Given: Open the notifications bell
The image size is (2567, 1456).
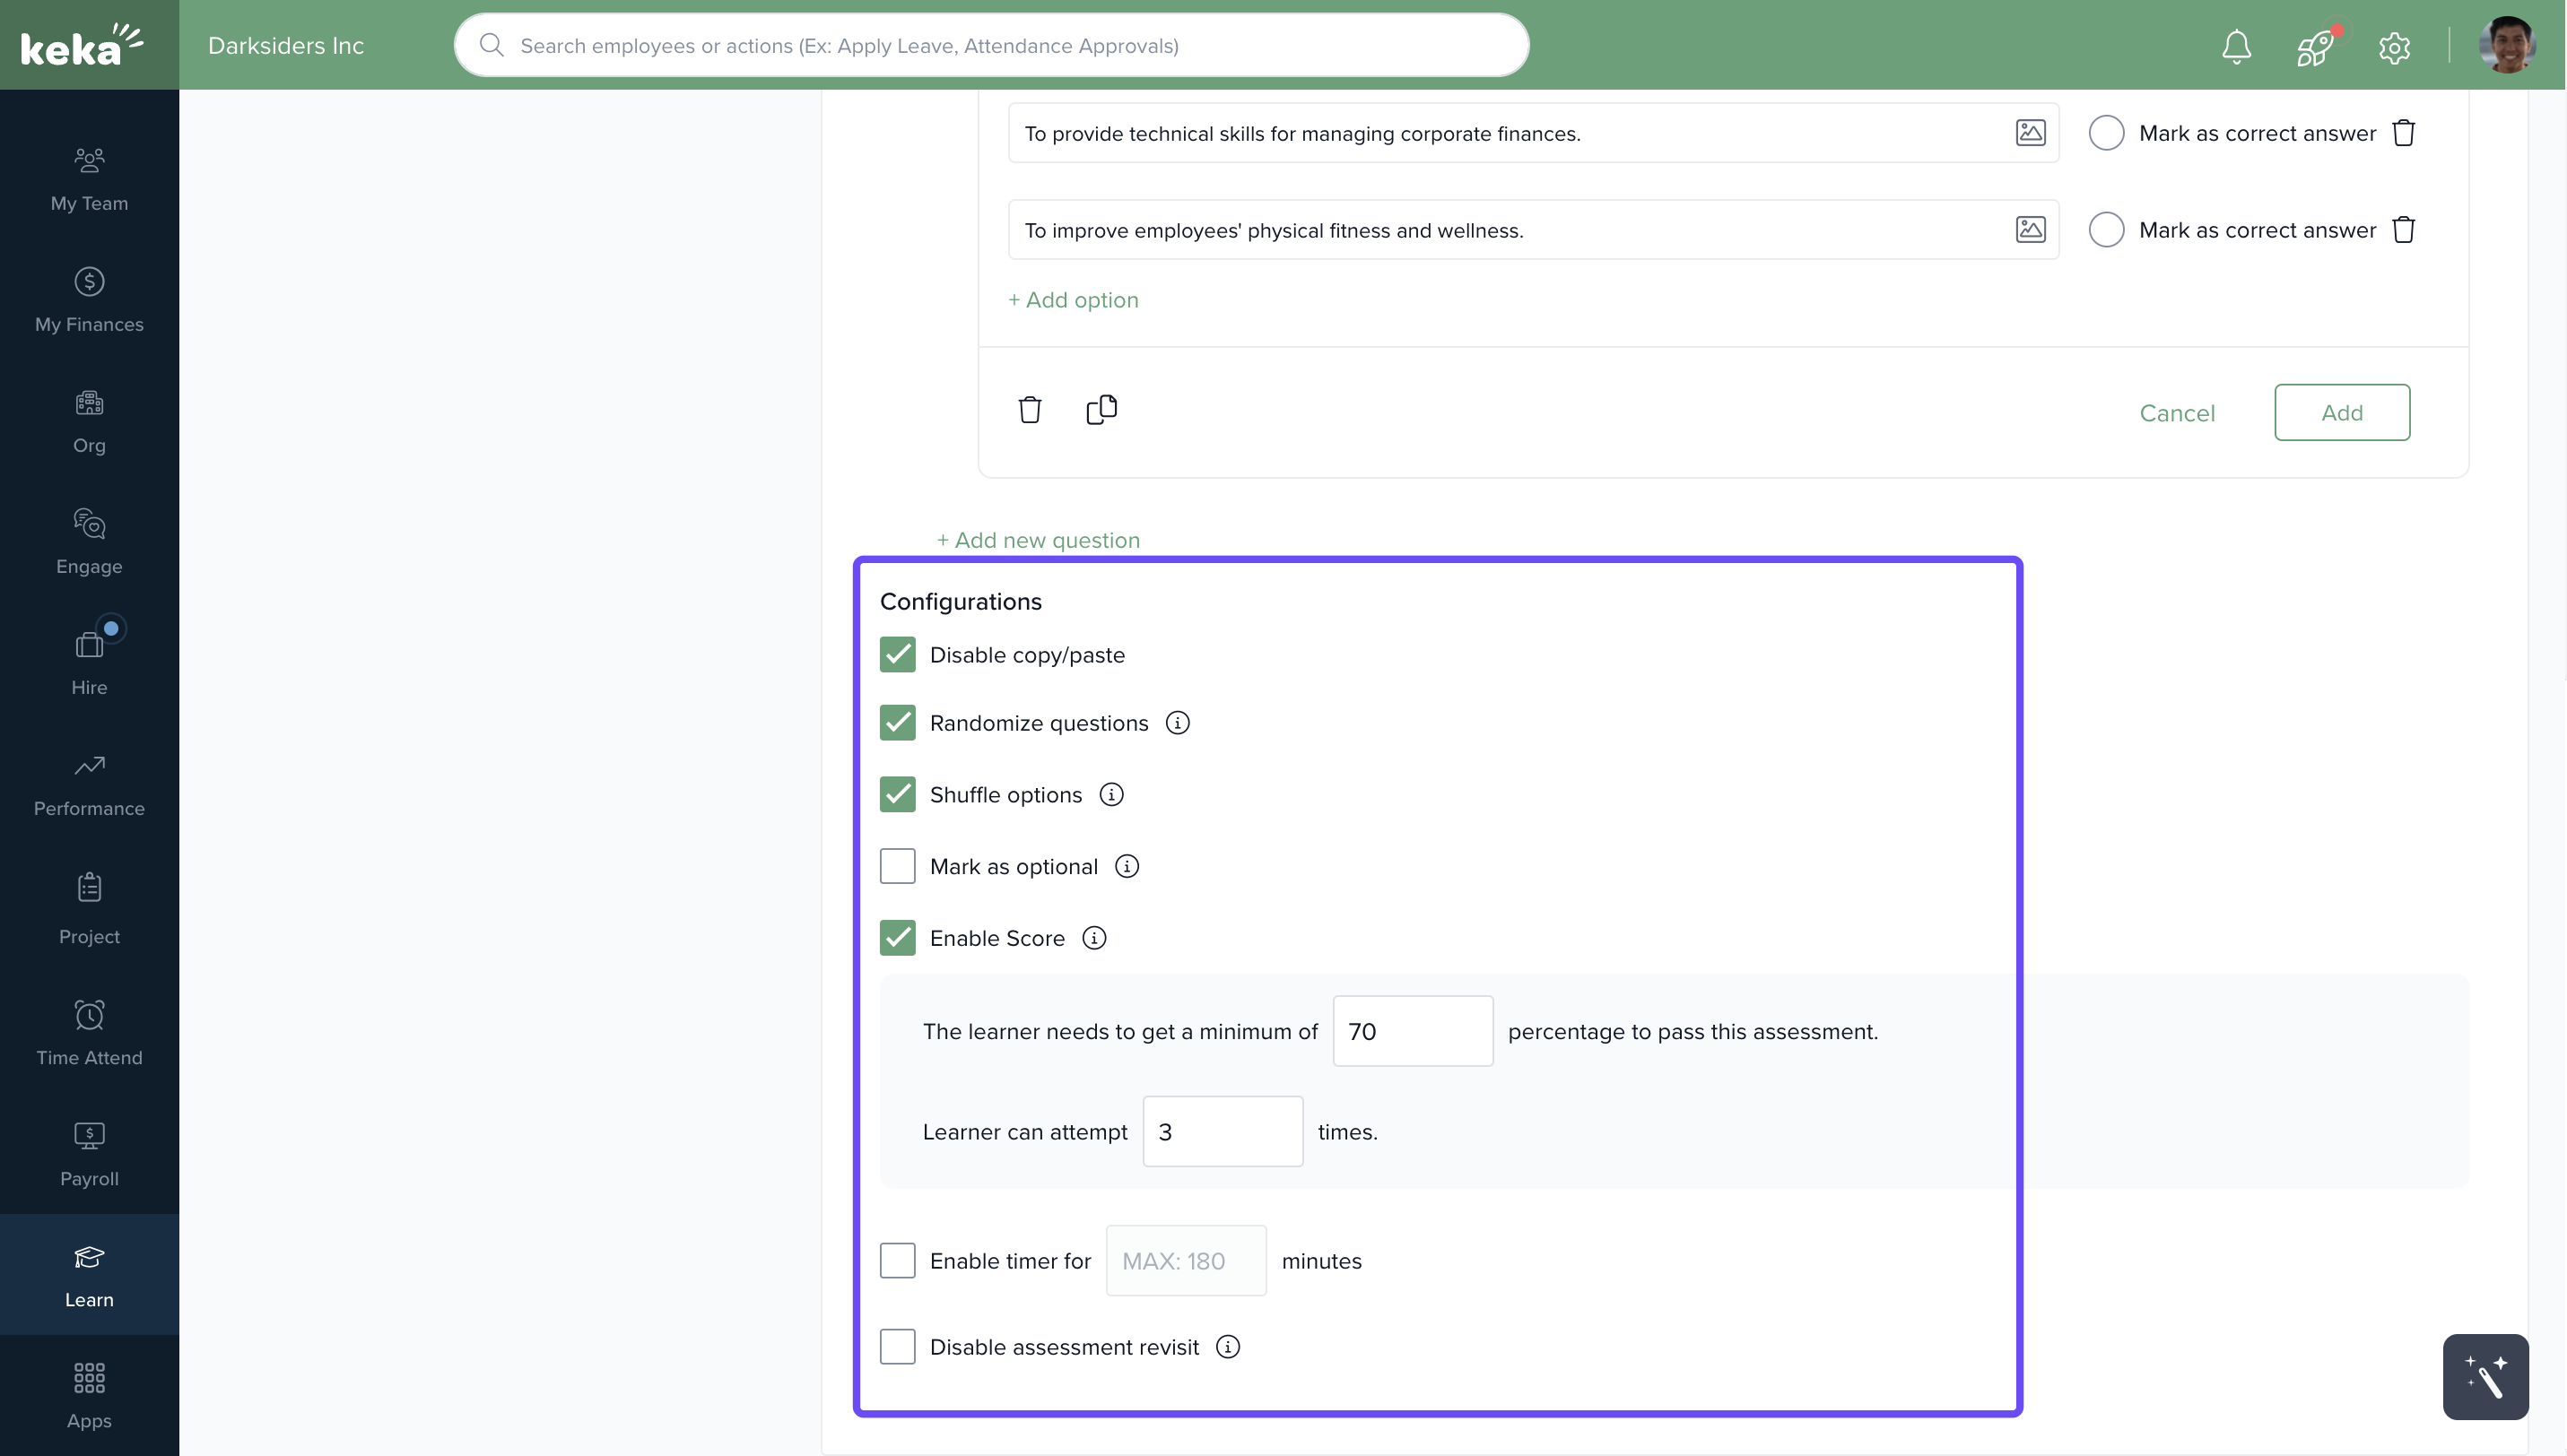Looking at the screenshot, I should pos(2236,46).
